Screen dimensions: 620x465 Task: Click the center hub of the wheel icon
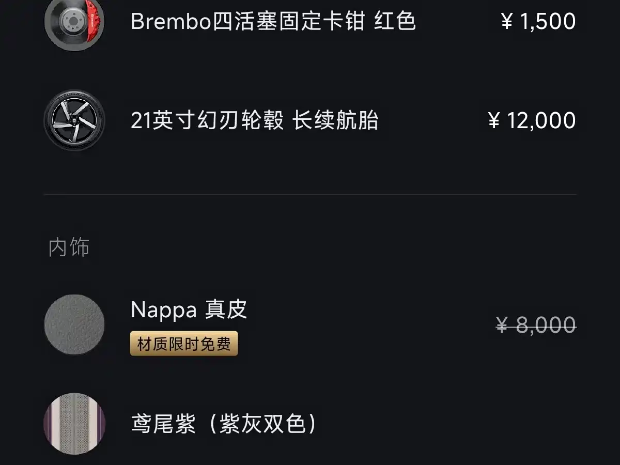[74, 121]
